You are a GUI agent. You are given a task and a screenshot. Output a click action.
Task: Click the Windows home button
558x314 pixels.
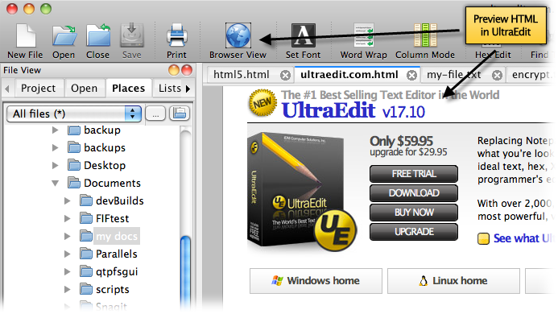pos(316,281)
